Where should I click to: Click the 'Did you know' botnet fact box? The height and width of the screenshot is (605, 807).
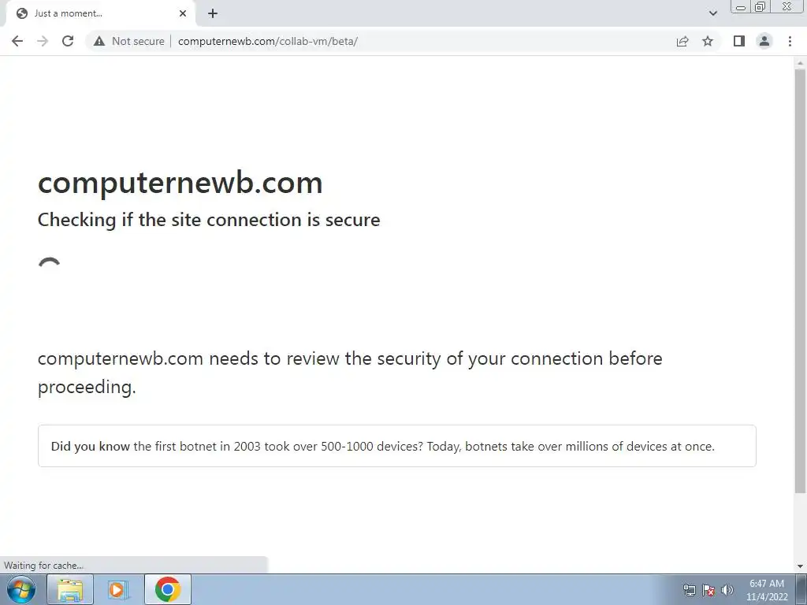(397, 446)
